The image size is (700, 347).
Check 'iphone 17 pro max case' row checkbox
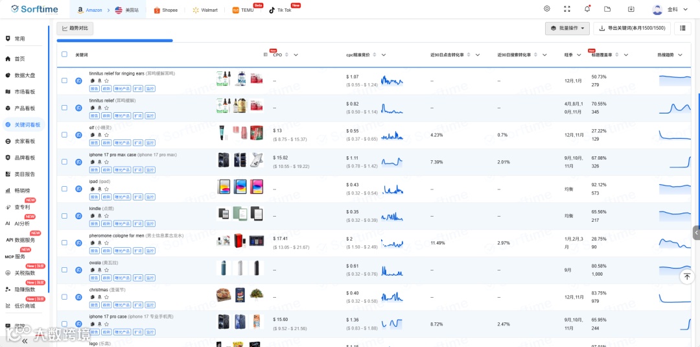click(x=64, y=162)
